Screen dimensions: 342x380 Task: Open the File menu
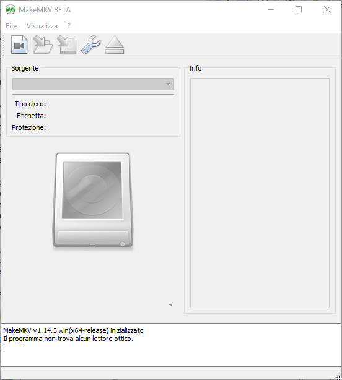coord(11,26)
